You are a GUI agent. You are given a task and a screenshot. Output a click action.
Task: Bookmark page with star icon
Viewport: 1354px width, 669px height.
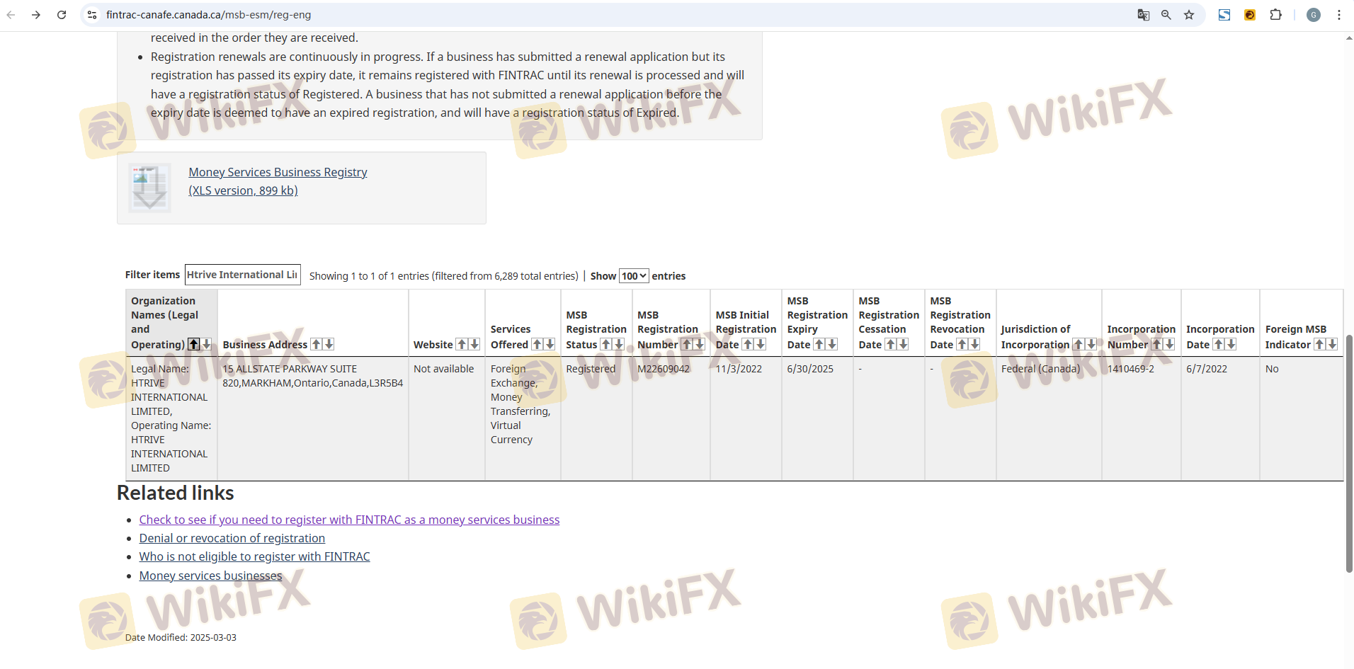pyautogui.click(x=1189, y=15)
